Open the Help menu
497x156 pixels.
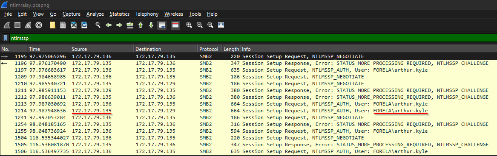[x=212, y=14]
